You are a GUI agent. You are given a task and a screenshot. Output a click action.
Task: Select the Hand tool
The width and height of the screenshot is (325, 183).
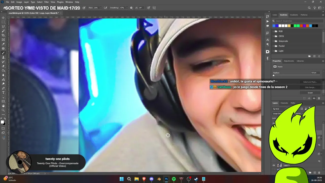pos(3,106)
